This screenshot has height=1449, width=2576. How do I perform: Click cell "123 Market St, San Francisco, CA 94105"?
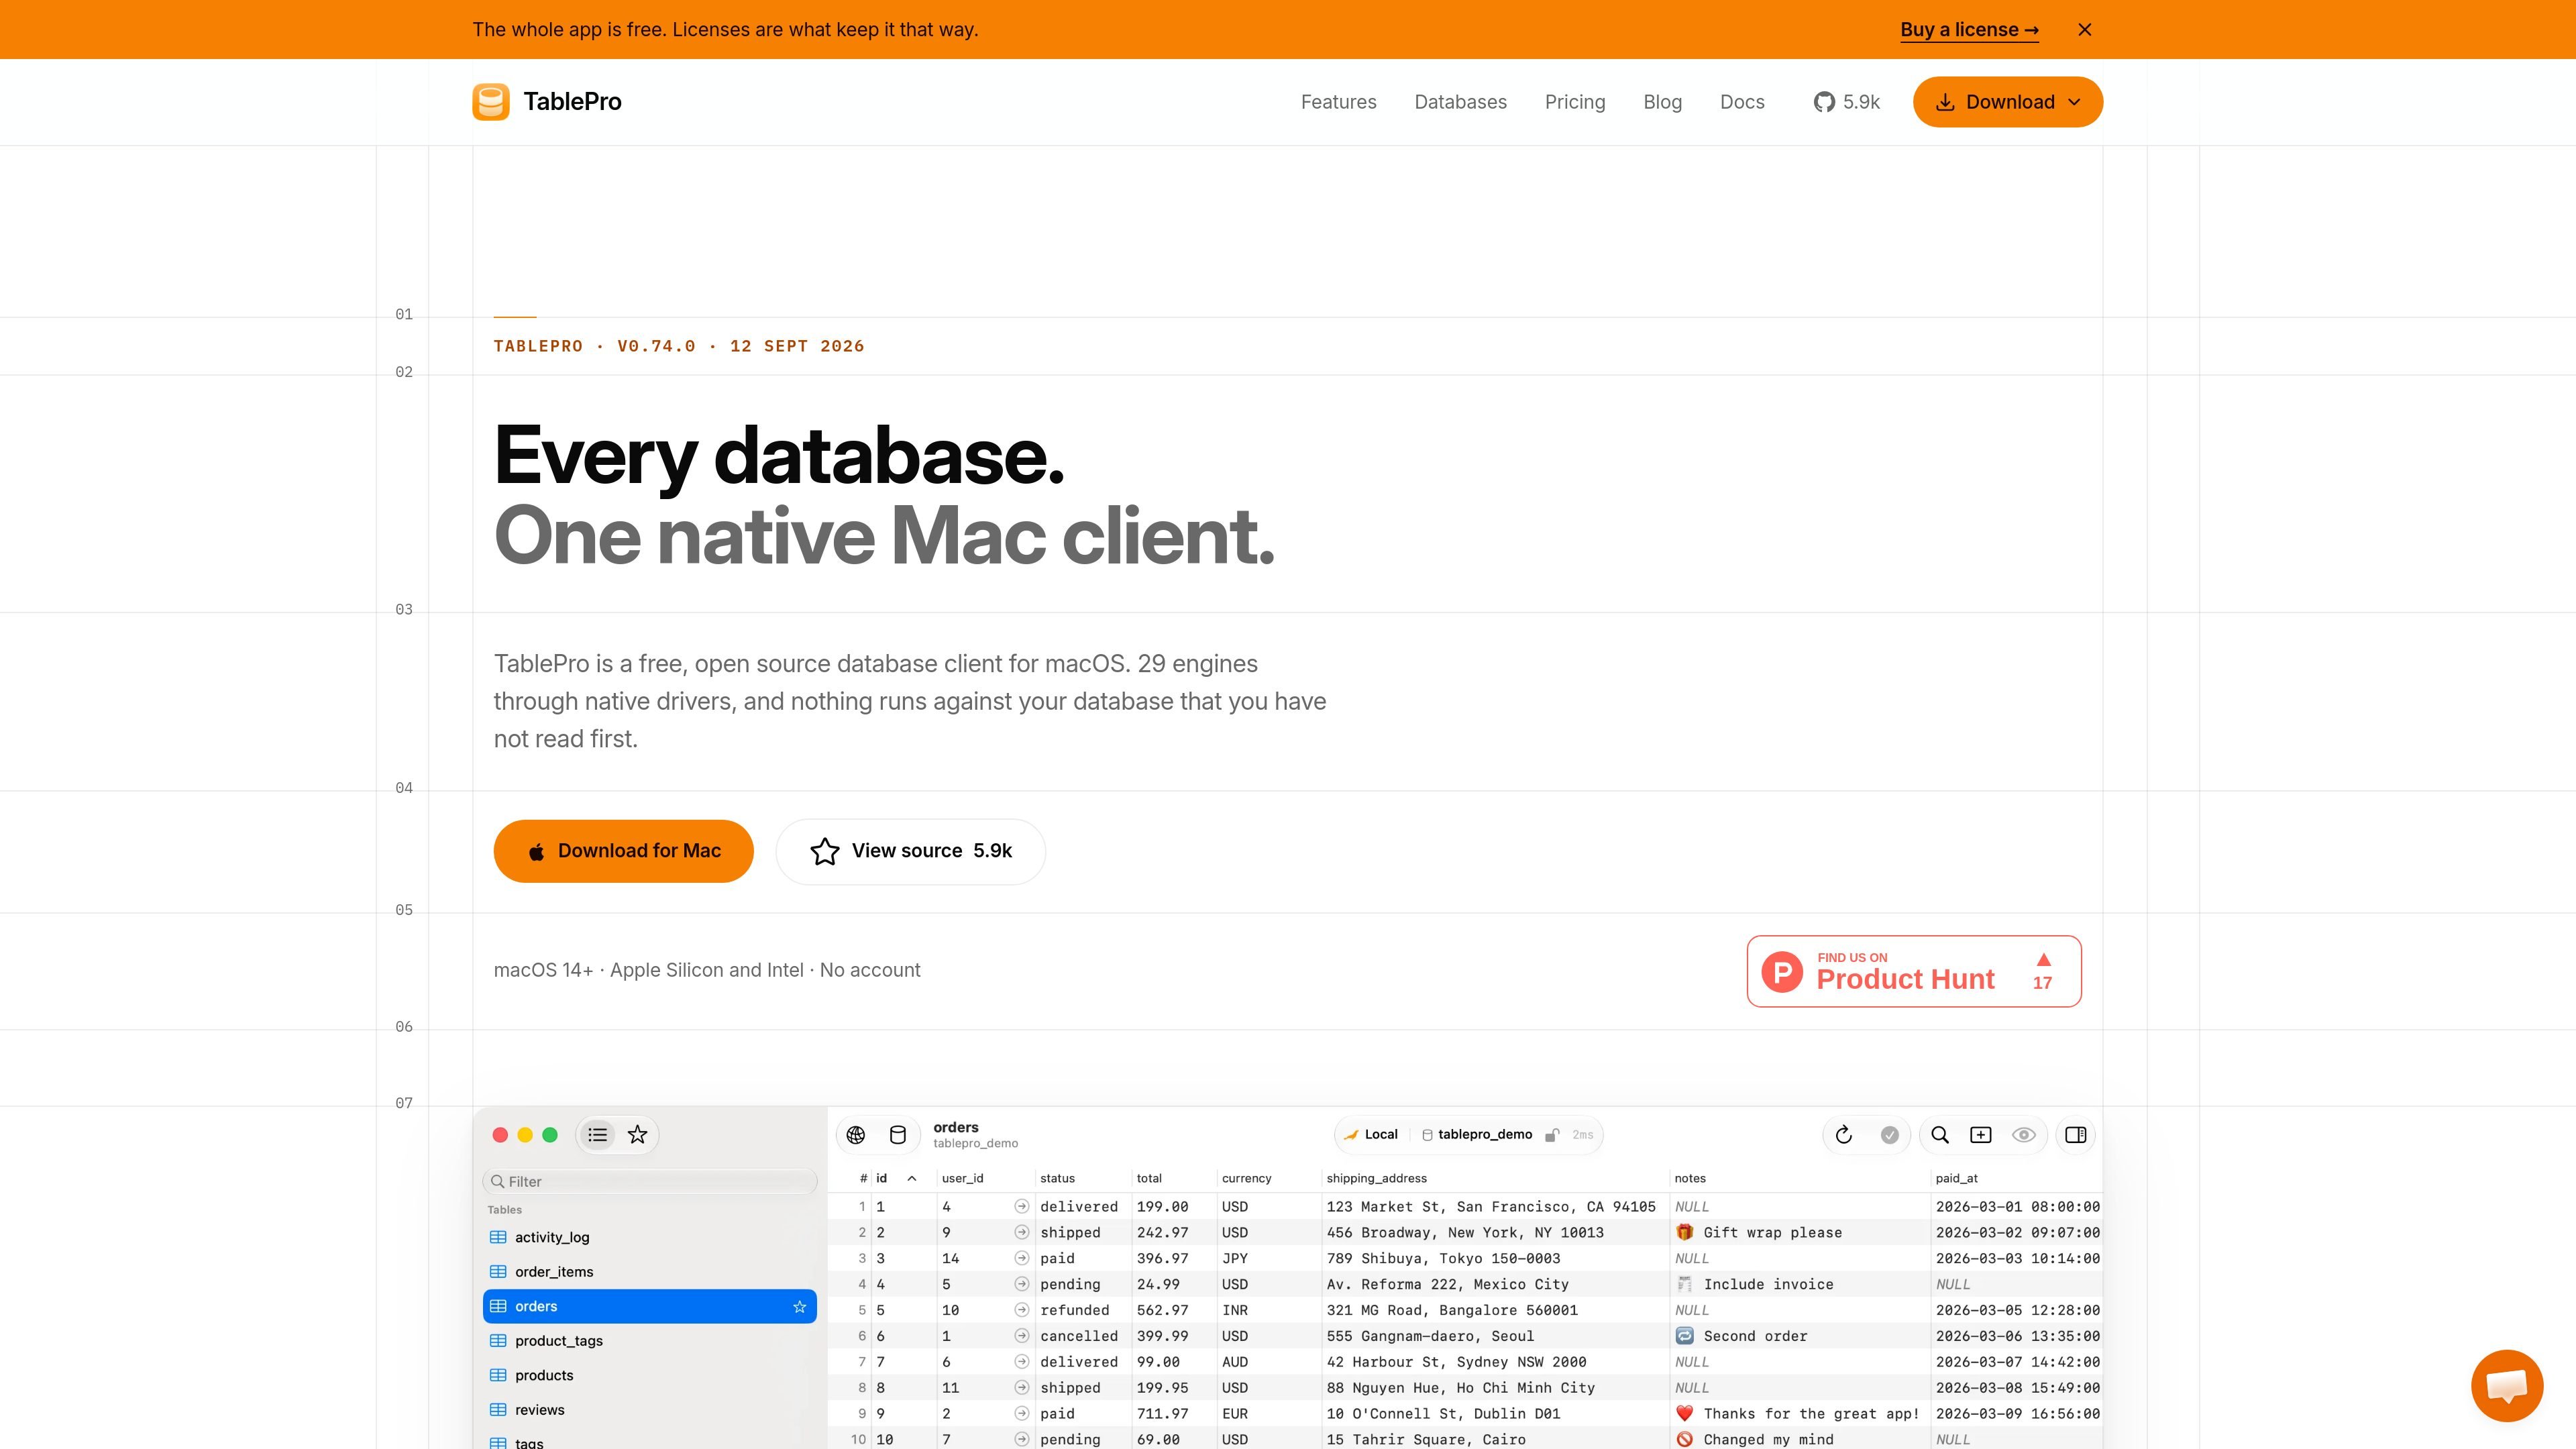click(1491, 1207)
